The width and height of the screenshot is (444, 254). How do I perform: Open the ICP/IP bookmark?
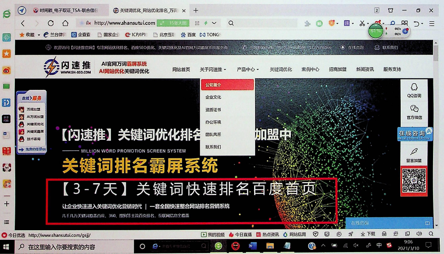[136, 35]
